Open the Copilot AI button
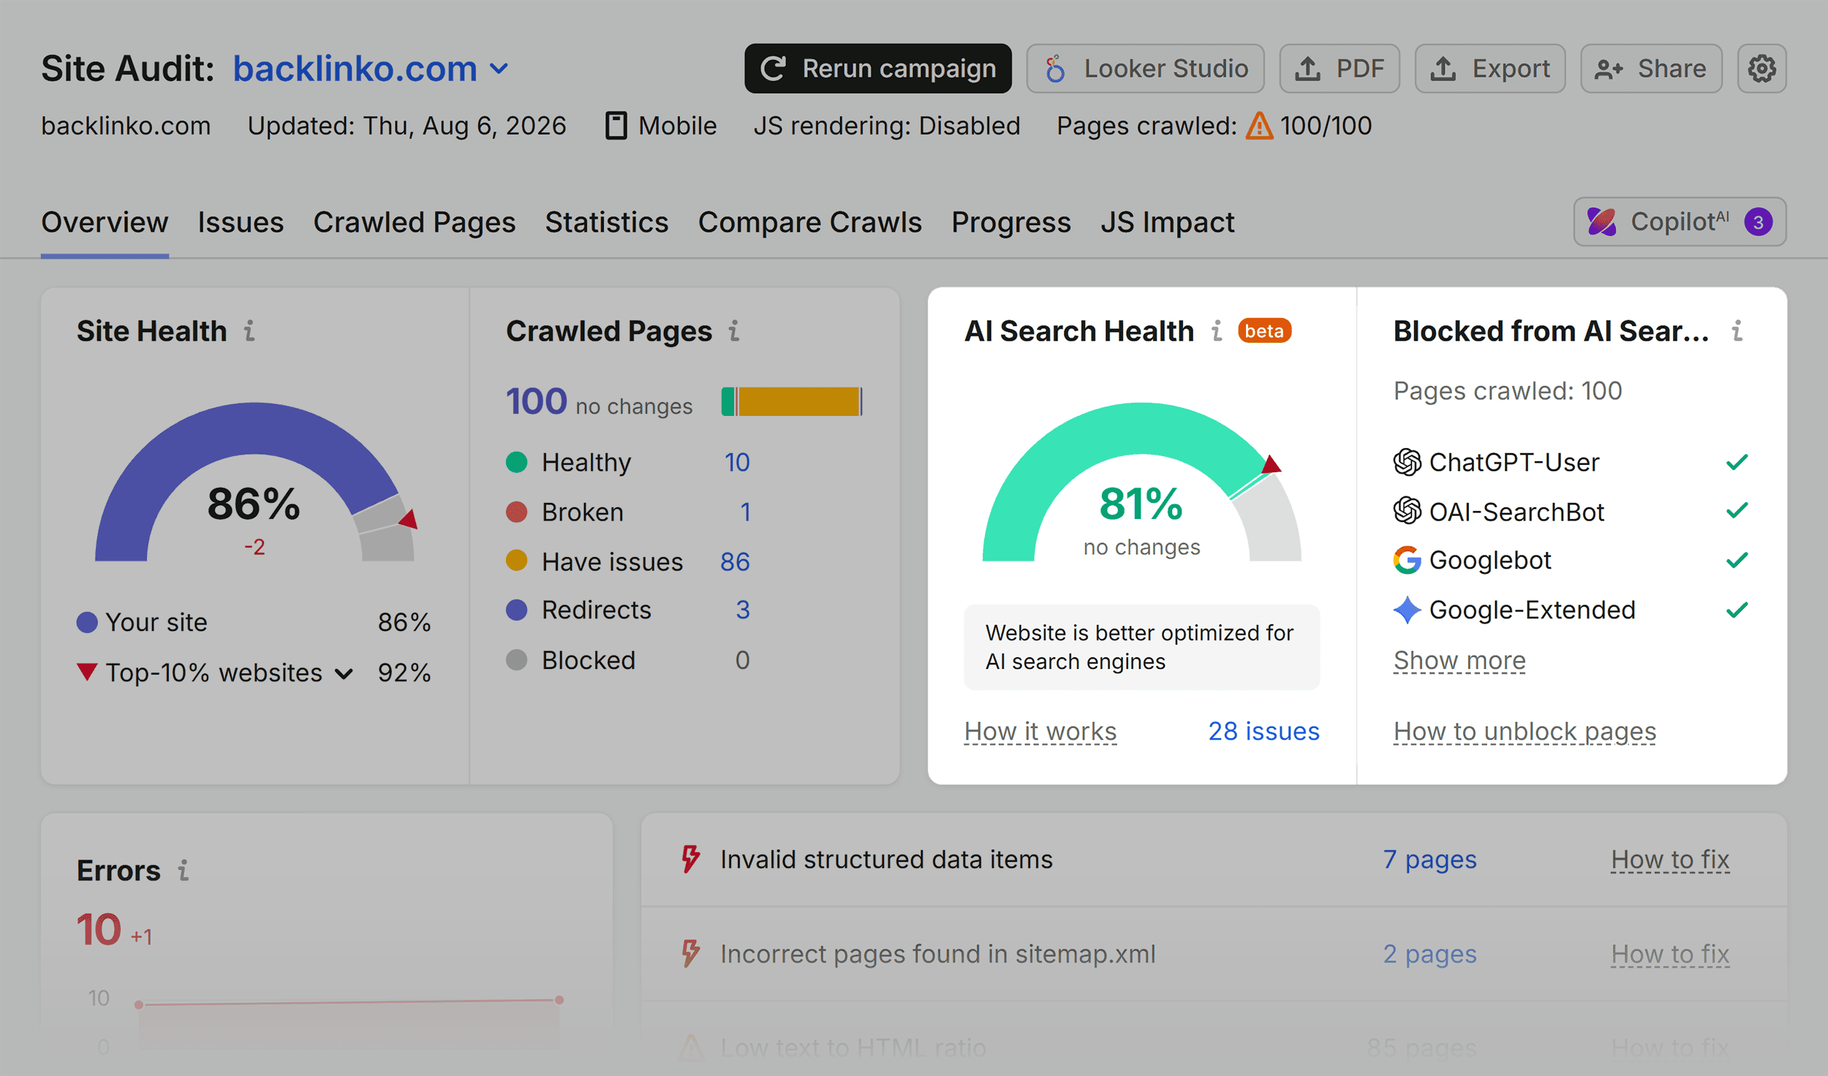This screenshot has width=1828, height=1076. click(x=1680, y=221)
